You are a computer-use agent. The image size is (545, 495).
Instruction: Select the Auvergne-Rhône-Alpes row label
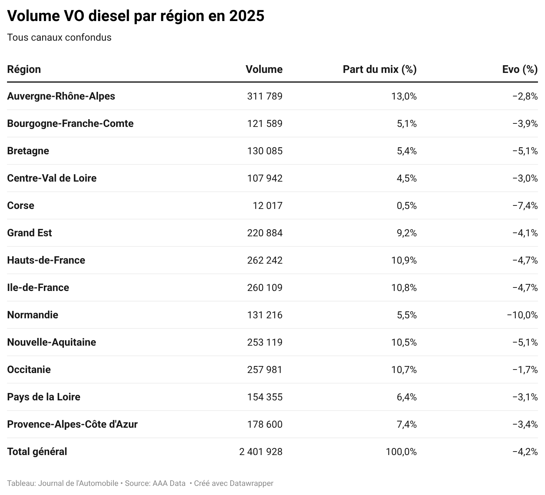coord(61,96)
